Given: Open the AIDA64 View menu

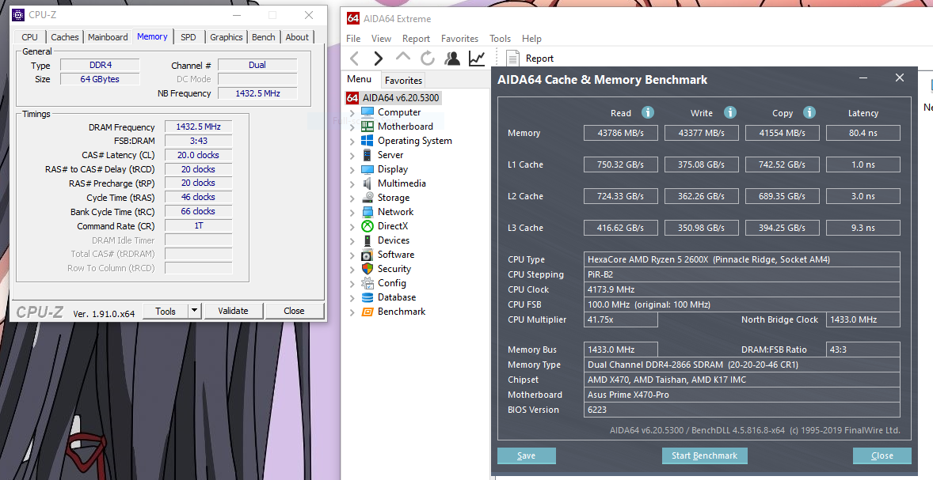Looking at the screenshot, I should [381, 39].
